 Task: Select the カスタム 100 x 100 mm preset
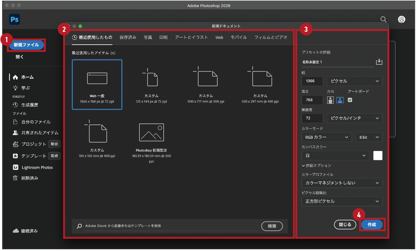point(97,140)
